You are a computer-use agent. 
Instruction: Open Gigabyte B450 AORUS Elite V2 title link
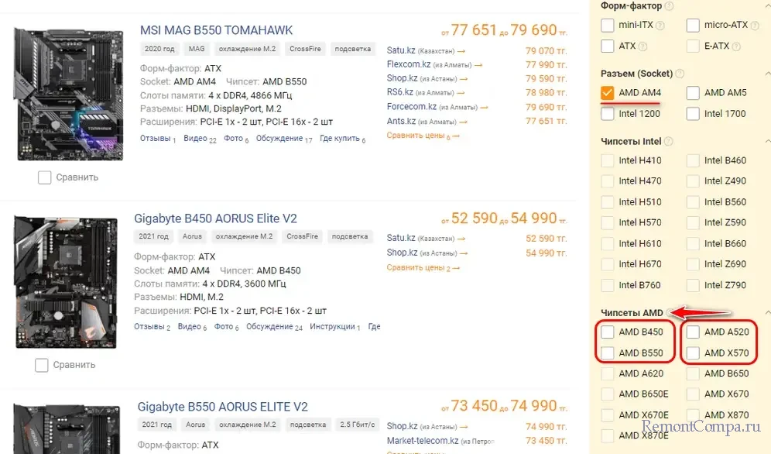[215, 218]
